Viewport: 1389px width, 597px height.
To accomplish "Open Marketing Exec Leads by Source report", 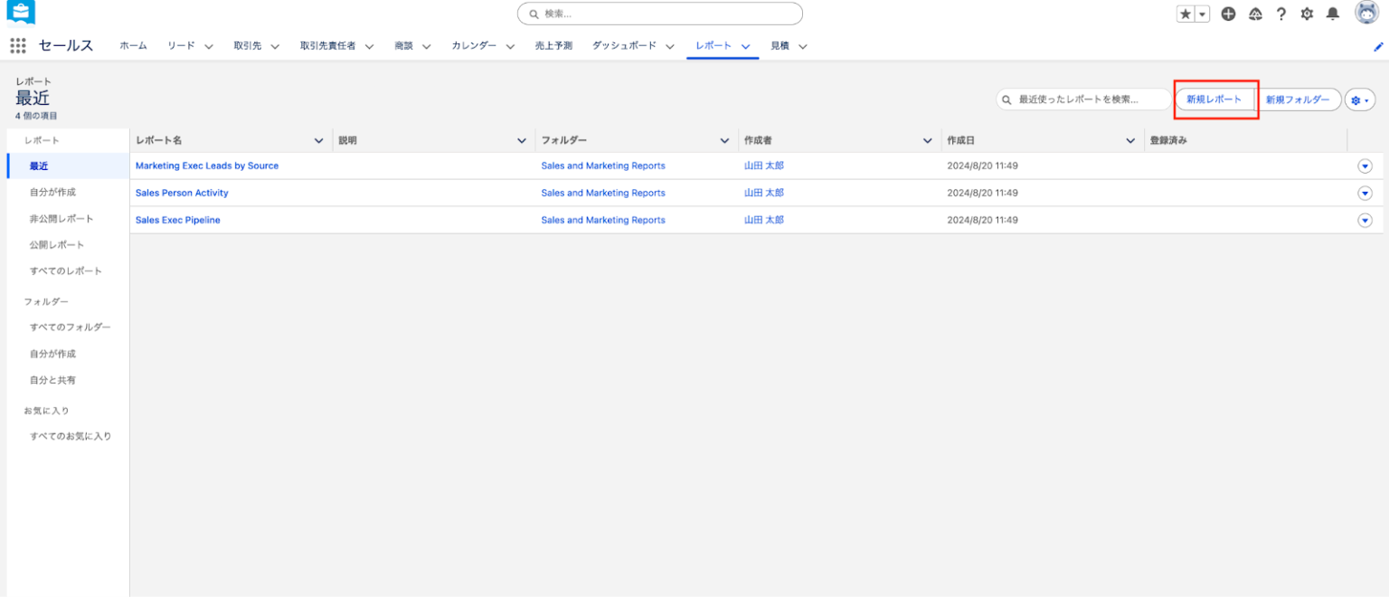I will point(207,166).
